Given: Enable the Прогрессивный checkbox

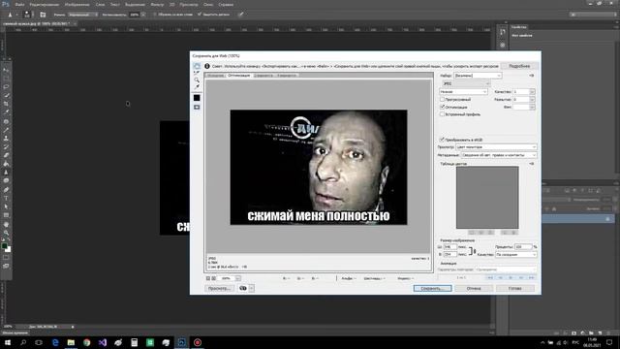Looking at the screenshot, I should [443, 99].
